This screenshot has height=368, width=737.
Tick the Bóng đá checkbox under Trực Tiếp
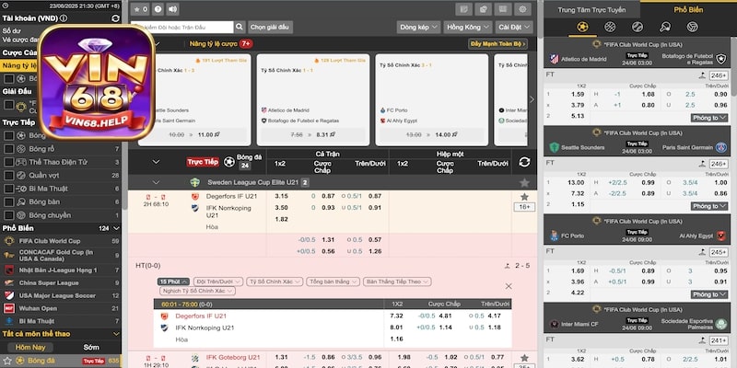tap(8, 135)
